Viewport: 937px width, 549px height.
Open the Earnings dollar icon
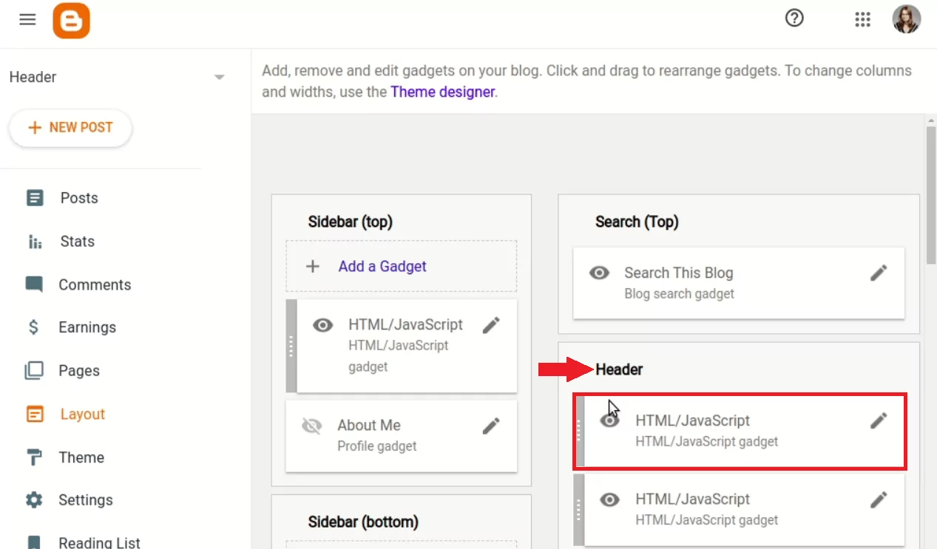pos(34,327)
